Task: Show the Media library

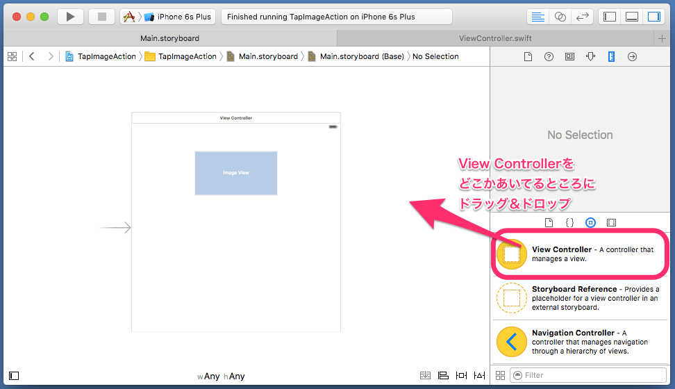Action: tap(611, 223)
